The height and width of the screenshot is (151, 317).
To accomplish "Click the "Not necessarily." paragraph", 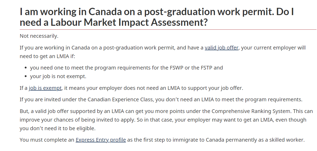I will [x=39, y=36].
